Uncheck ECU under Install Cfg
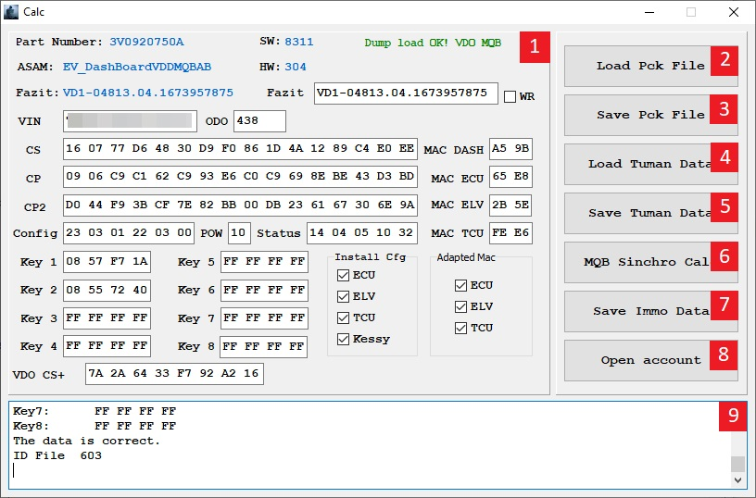This screenshot has width=756, height=498. [344, 276]
